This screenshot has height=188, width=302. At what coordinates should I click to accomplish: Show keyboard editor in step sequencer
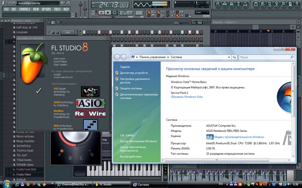tap(200, 23)
